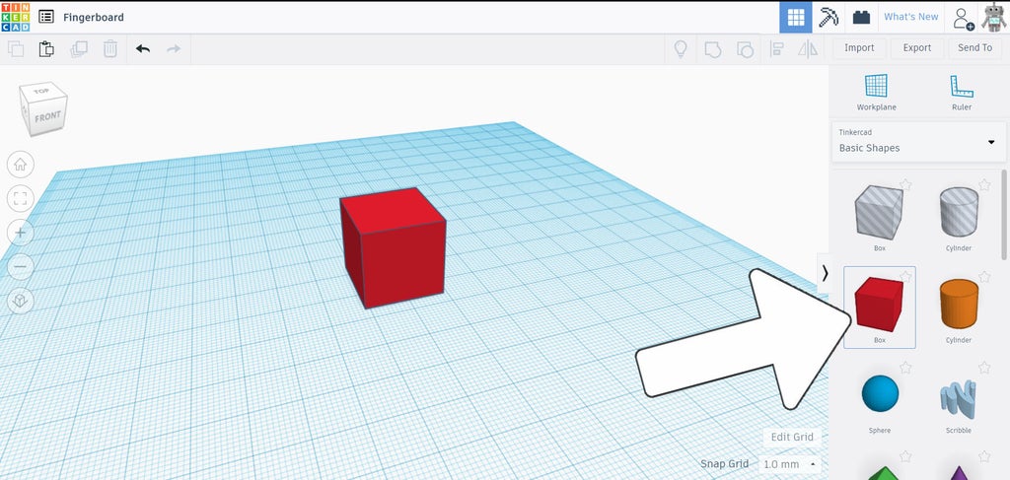Click the Paste clipboard icon

[x=46, y=49]
